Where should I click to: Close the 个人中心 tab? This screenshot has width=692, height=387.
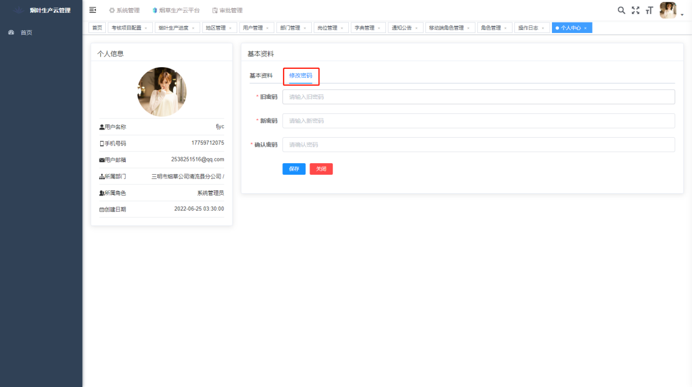coord(586,28)
